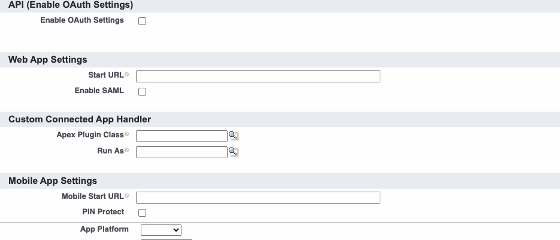Click the Enable SAML label text
The image size is (560, 240).
pyautogui.click(x=99, y=91)
